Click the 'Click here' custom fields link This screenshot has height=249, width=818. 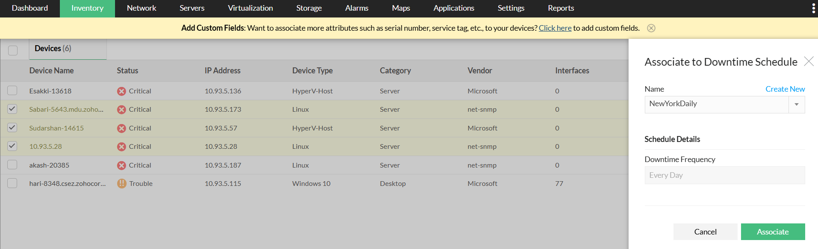point(555,28)
